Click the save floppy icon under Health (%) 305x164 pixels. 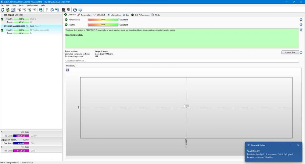pos(67,70)
